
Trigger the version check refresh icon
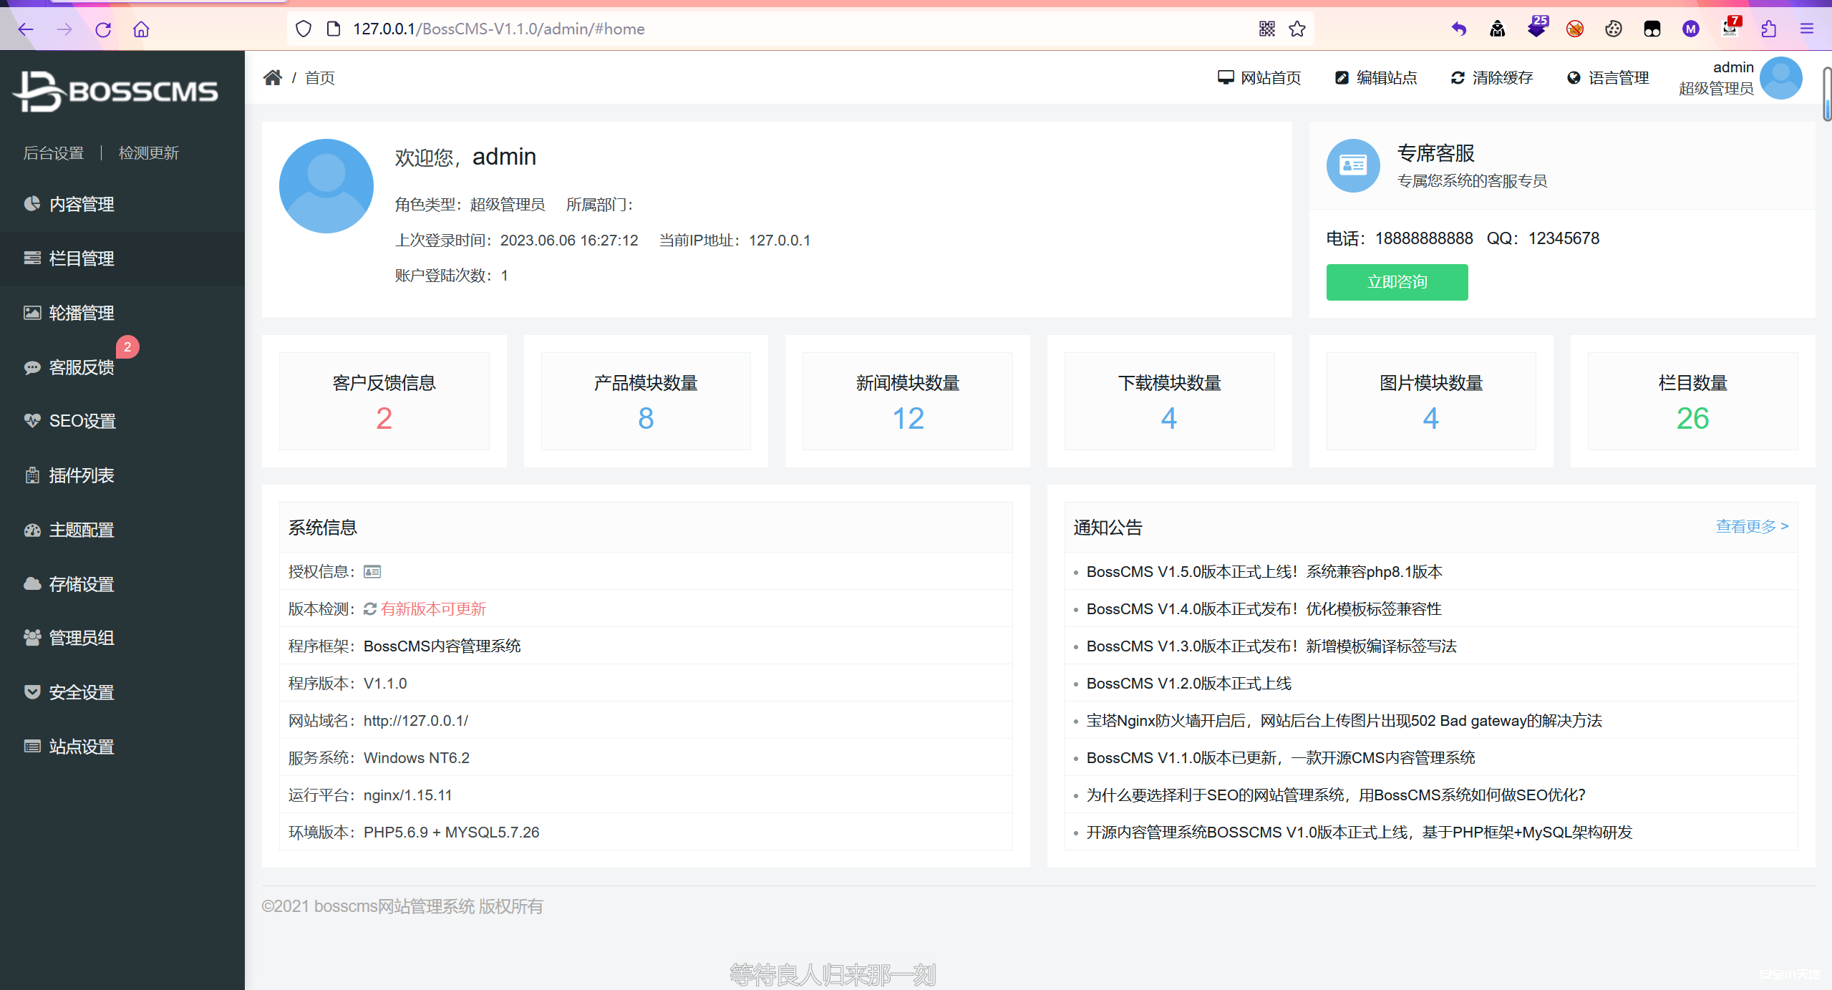pyautogui.click(x=369, y=608)
